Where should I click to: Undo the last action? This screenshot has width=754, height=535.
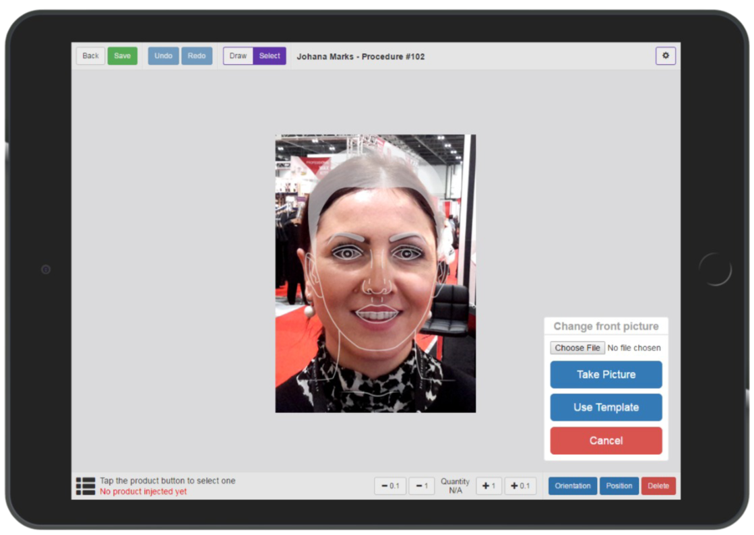[x=163, y=56]
